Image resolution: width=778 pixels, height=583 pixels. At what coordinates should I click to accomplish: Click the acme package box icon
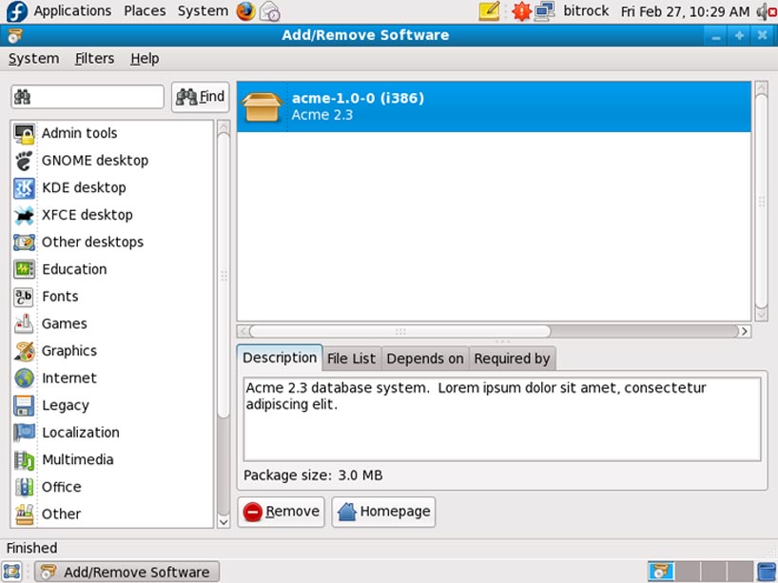point(263,107)
